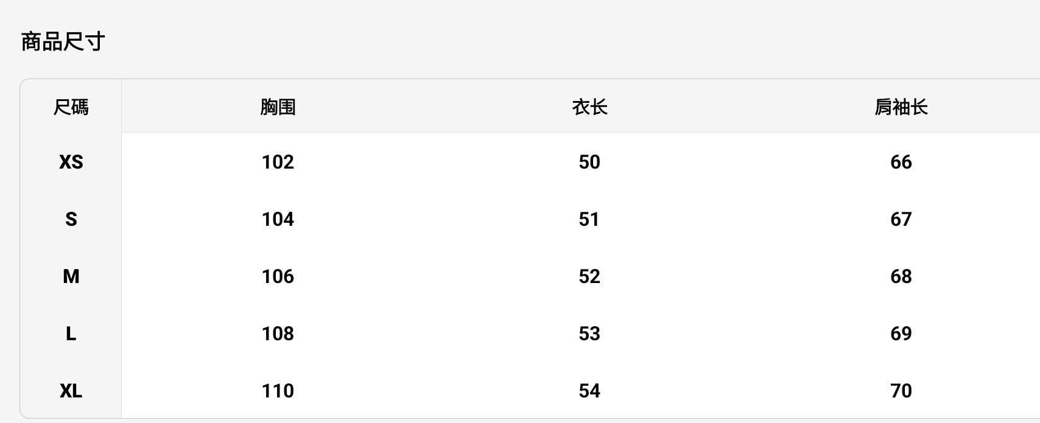Click the S size row label
Viewport: 1040px width, 423px height.
[x=71, y=219]
